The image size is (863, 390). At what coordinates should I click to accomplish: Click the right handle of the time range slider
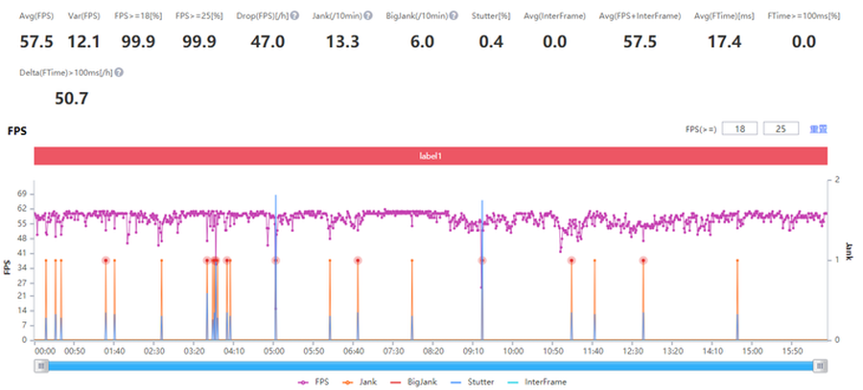pyautogui.click(x=820, y=365)
